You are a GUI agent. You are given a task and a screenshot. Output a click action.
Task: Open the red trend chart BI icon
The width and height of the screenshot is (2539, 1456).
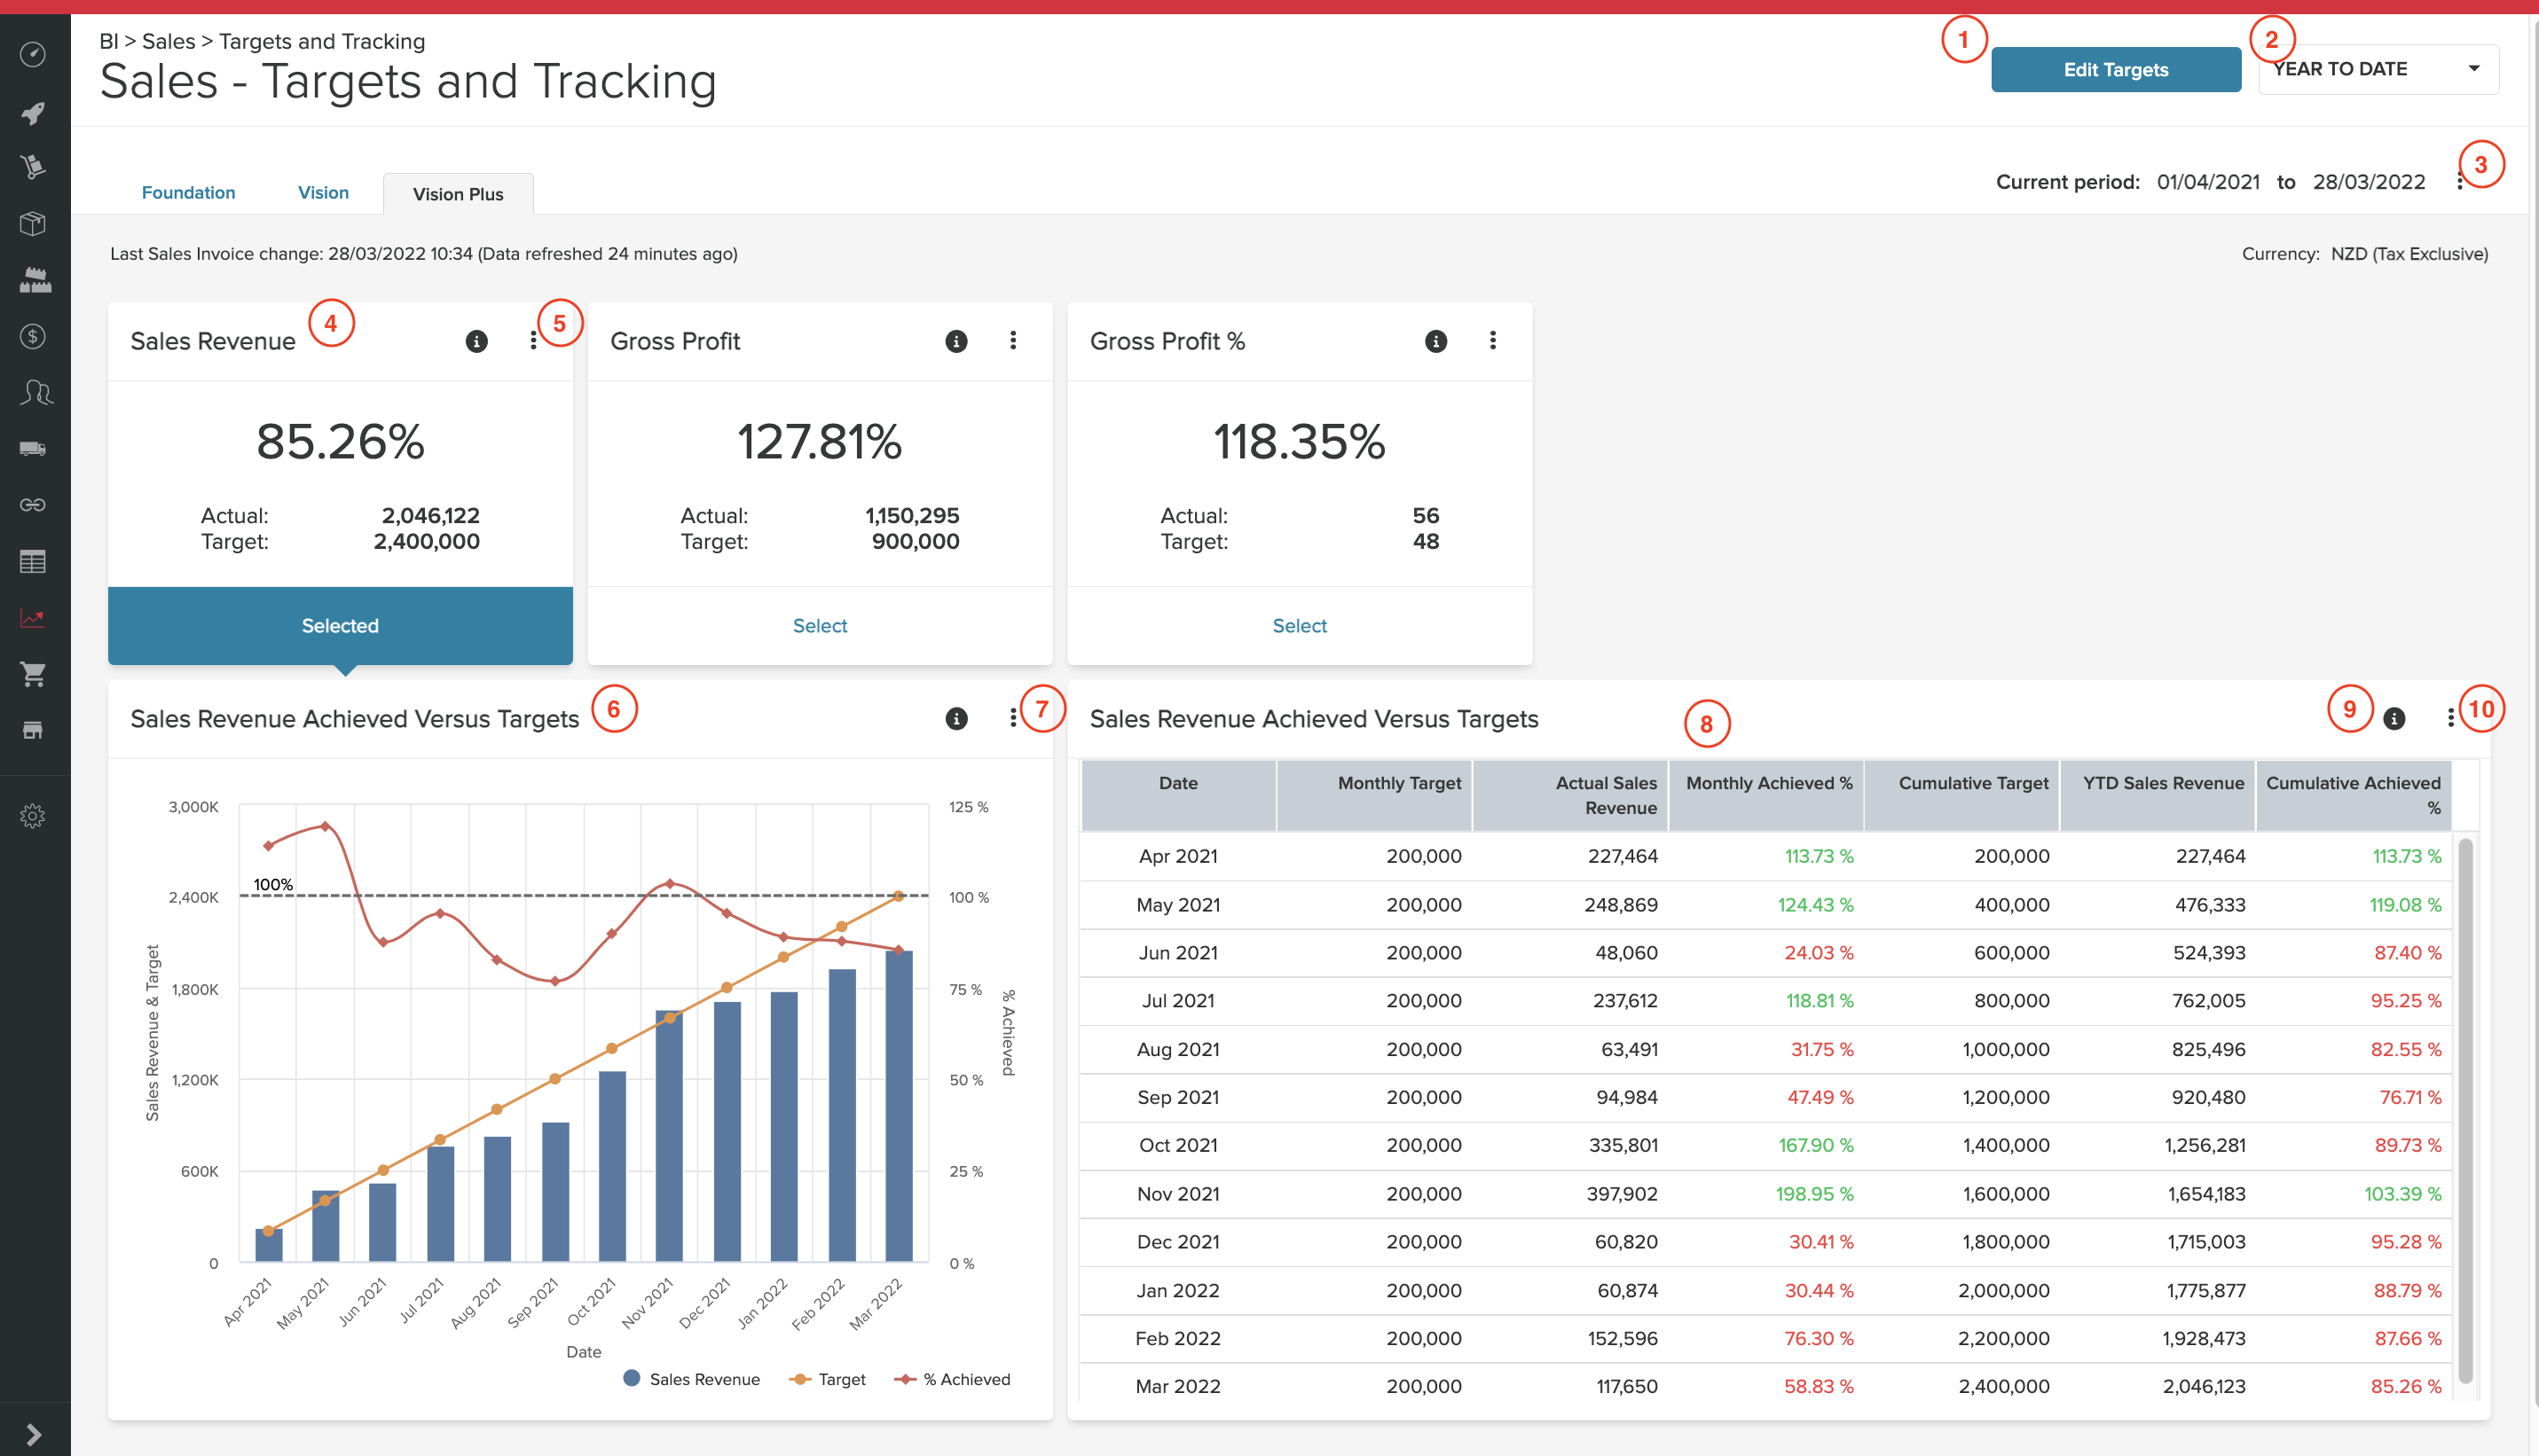[33, 618]
